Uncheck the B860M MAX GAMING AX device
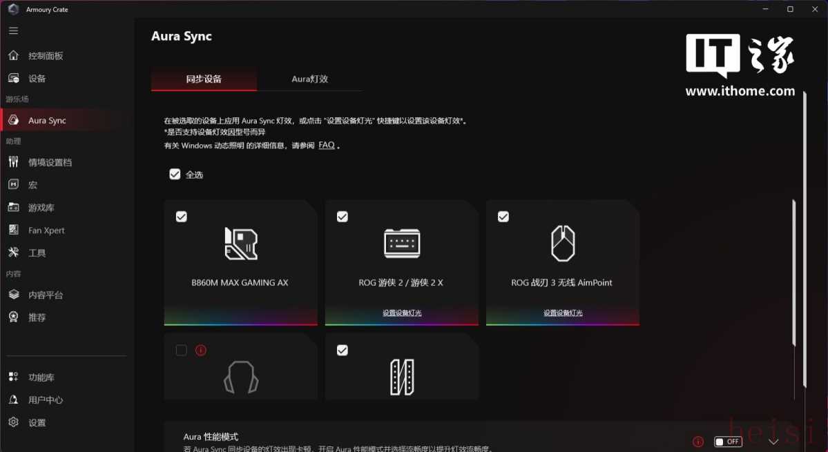 181,217
